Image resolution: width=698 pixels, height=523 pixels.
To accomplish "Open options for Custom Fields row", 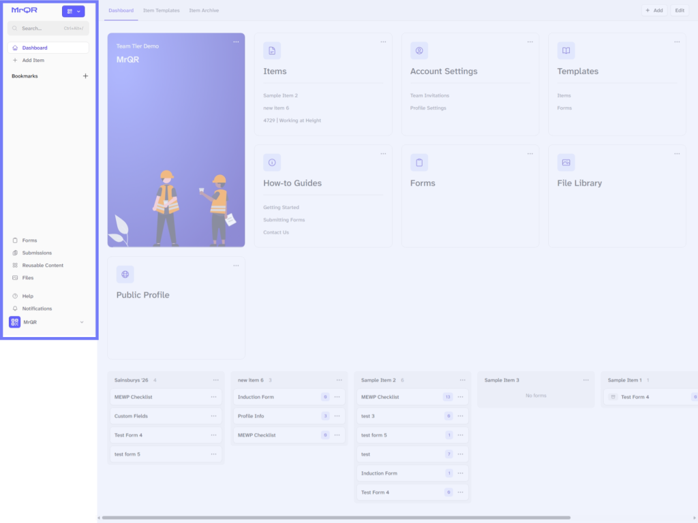I will 213,416.
